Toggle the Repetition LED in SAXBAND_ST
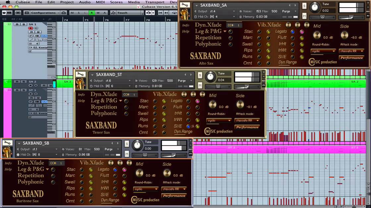The width and height of the screenshot is (371, 208). 126,107
